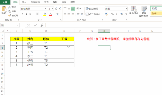Open underline style dropdown arrow
The height and width of the screenshot is (95, 162).
[33, 14]
